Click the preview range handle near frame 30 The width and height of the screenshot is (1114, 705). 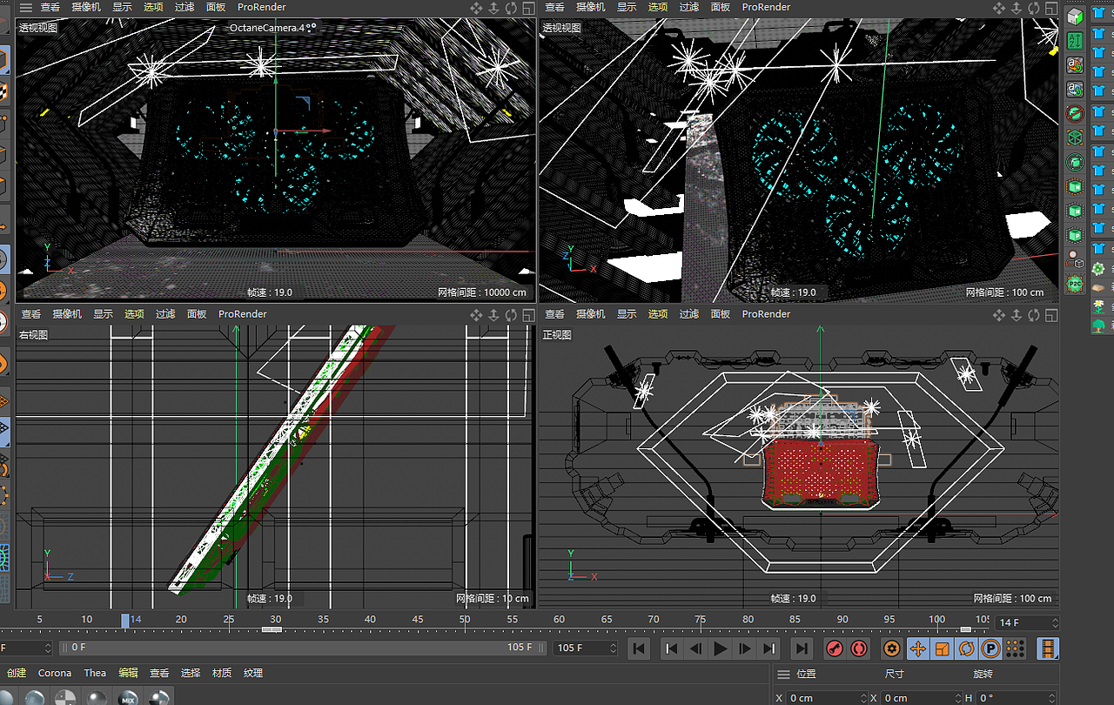coord(272,629)
